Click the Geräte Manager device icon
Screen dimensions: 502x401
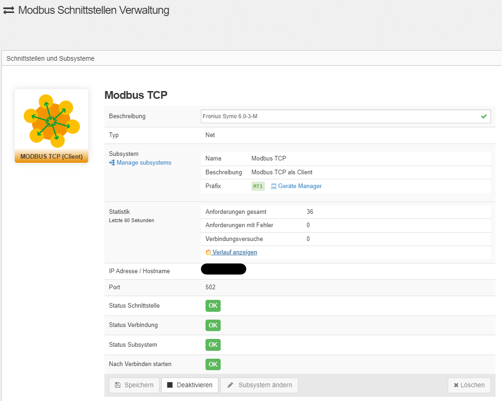click(274, 186)
